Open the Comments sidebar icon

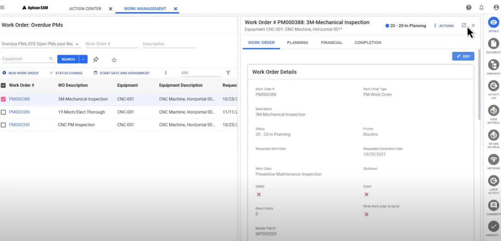click(494, 205)
